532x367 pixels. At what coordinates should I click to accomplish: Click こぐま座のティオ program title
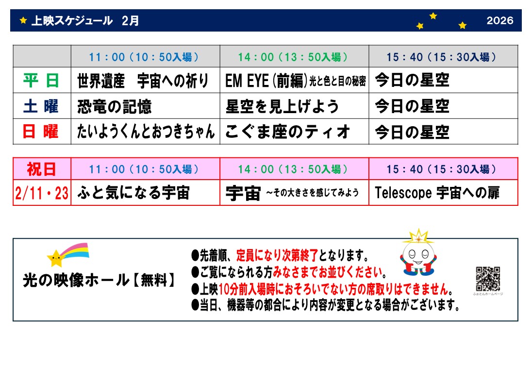[x=287, y=132]
